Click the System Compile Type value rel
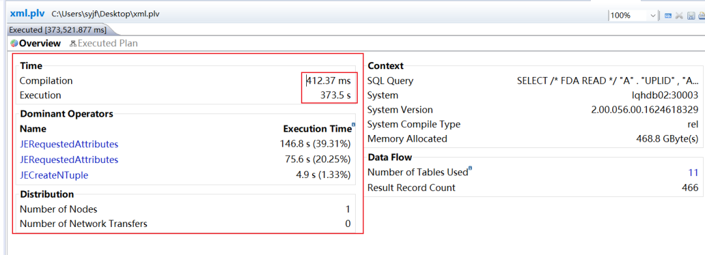This screenshot has width=705, height=255. pos(693,125)
